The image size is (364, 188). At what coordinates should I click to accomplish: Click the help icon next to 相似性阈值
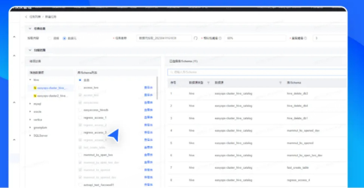click(x=220, y=38)
